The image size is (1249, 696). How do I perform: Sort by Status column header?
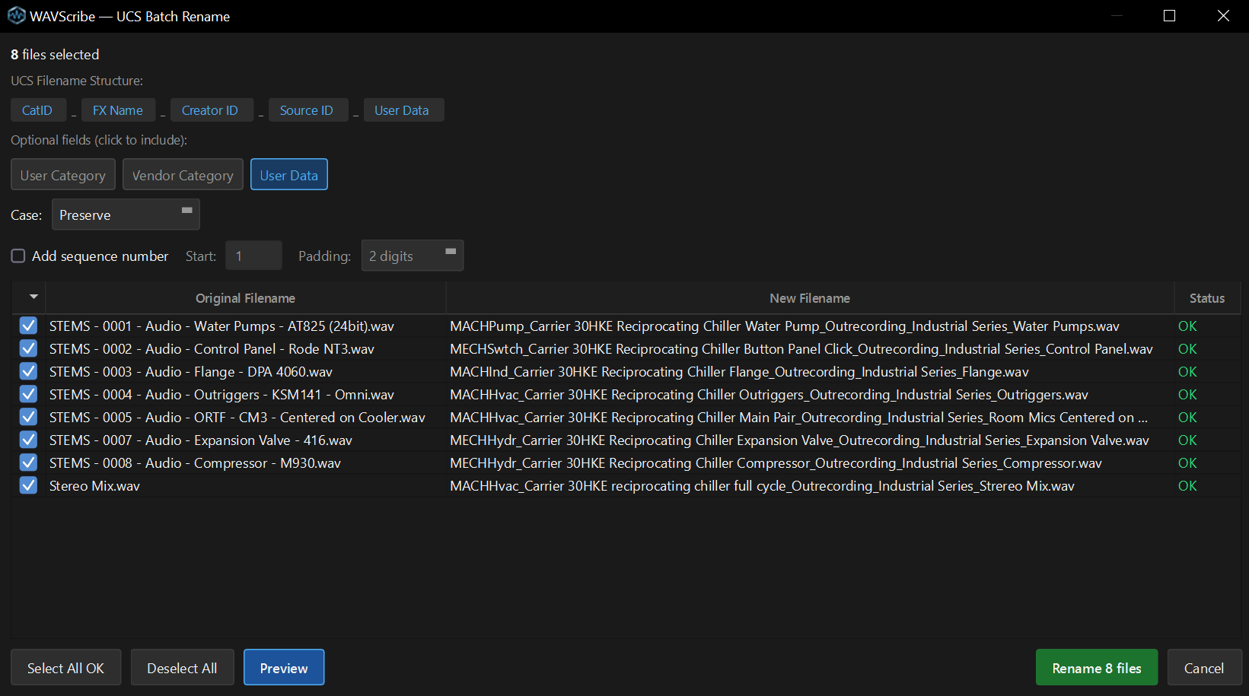point(1207,298)
